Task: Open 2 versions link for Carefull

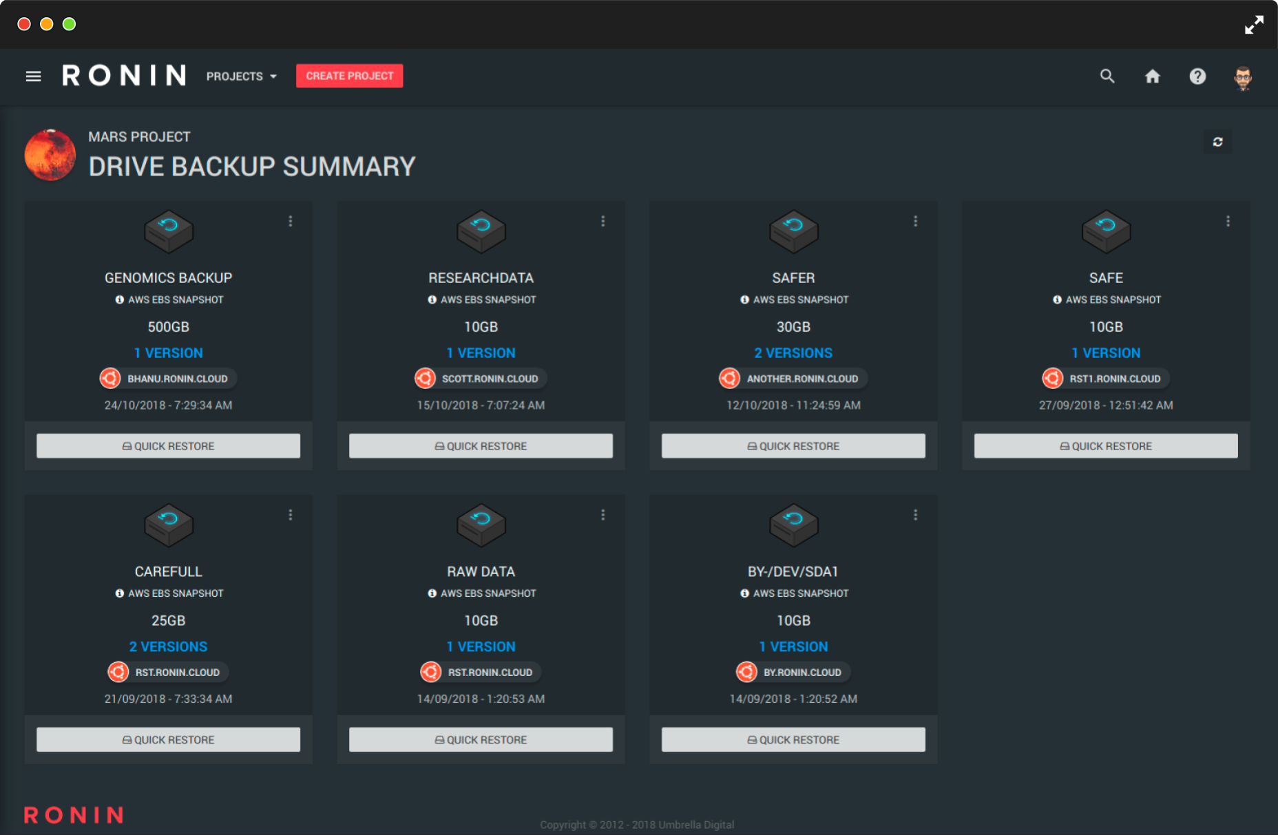Action: (168, 647)
